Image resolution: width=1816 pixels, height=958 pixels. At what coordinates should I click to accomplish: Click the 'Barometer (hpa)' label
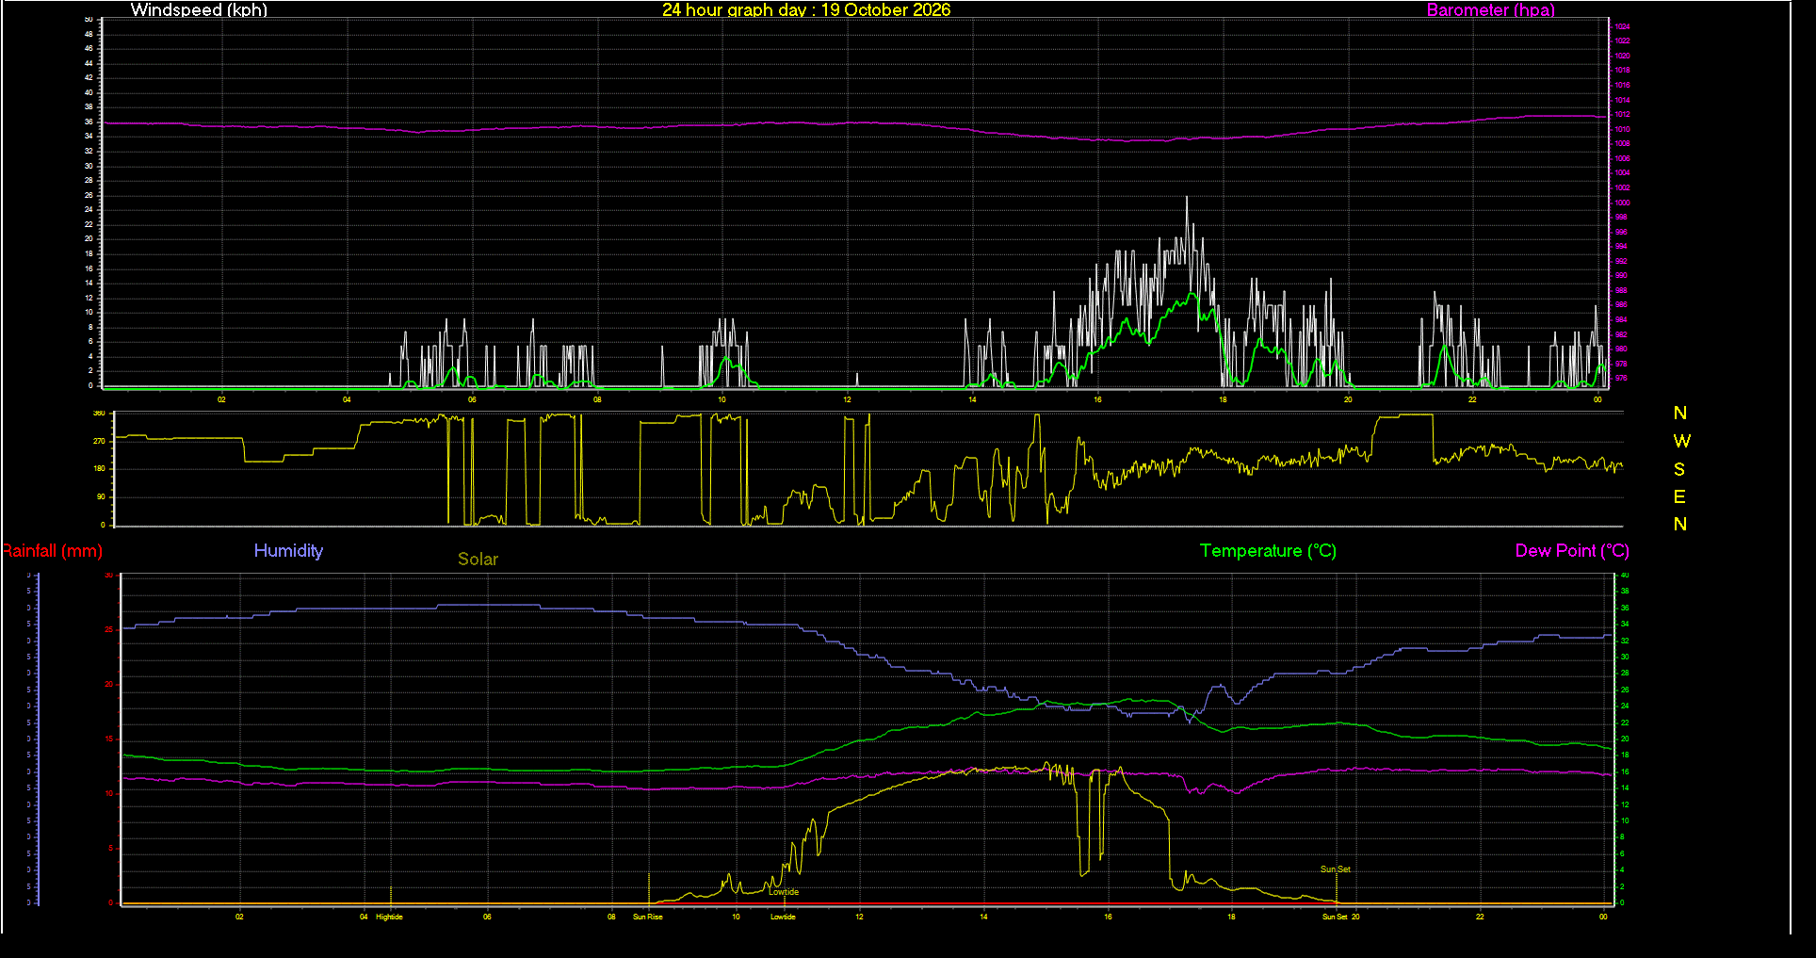[x=1490, y=10]
